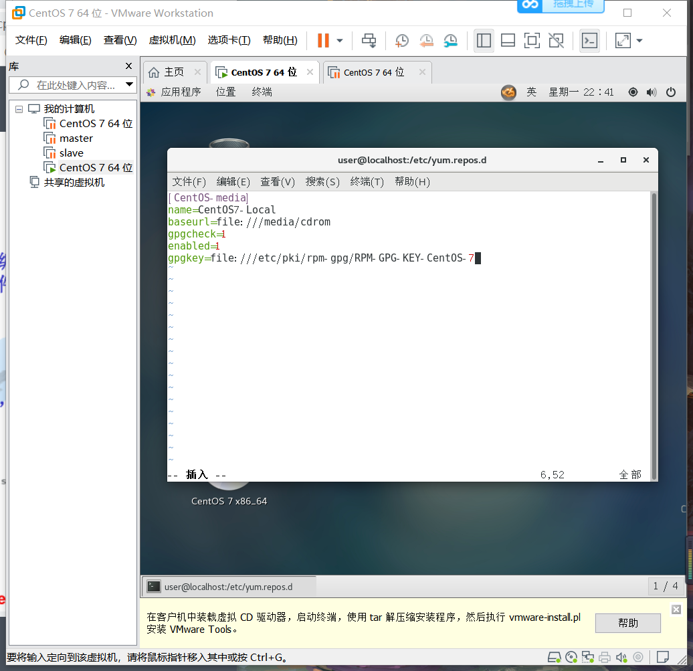The height and width of the screenshot is (671, 693).
Task: Close the active CentOS 7 64 位 tab
Action: [310, 72]
